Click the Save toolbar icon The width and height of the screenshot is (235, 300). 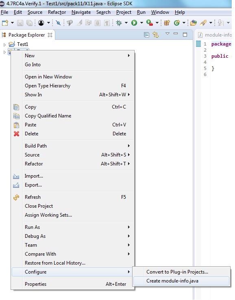[20, 23]
